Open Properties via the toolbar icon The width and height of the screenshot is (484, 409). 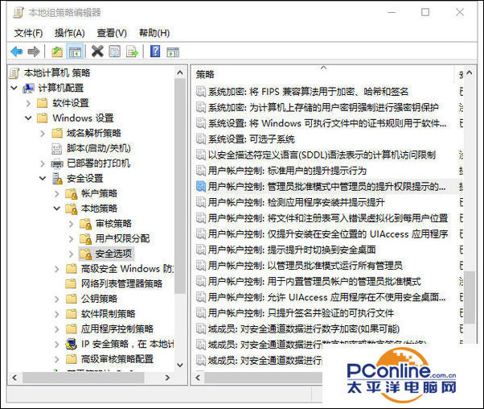(x=114, y=52)
